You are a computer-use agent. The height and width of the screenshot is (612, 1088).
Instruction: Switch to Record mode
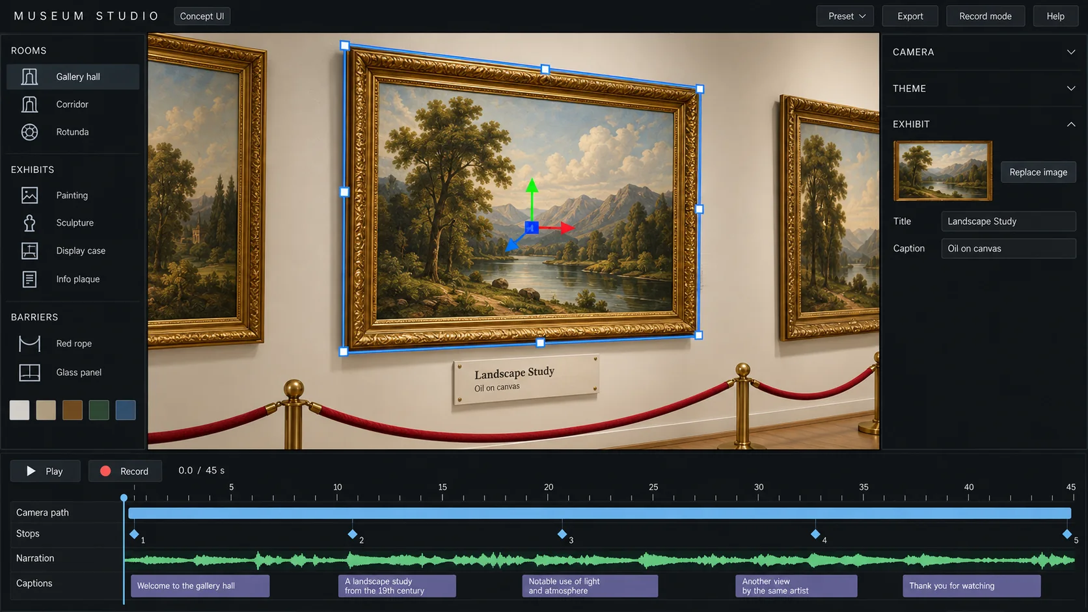985,16
